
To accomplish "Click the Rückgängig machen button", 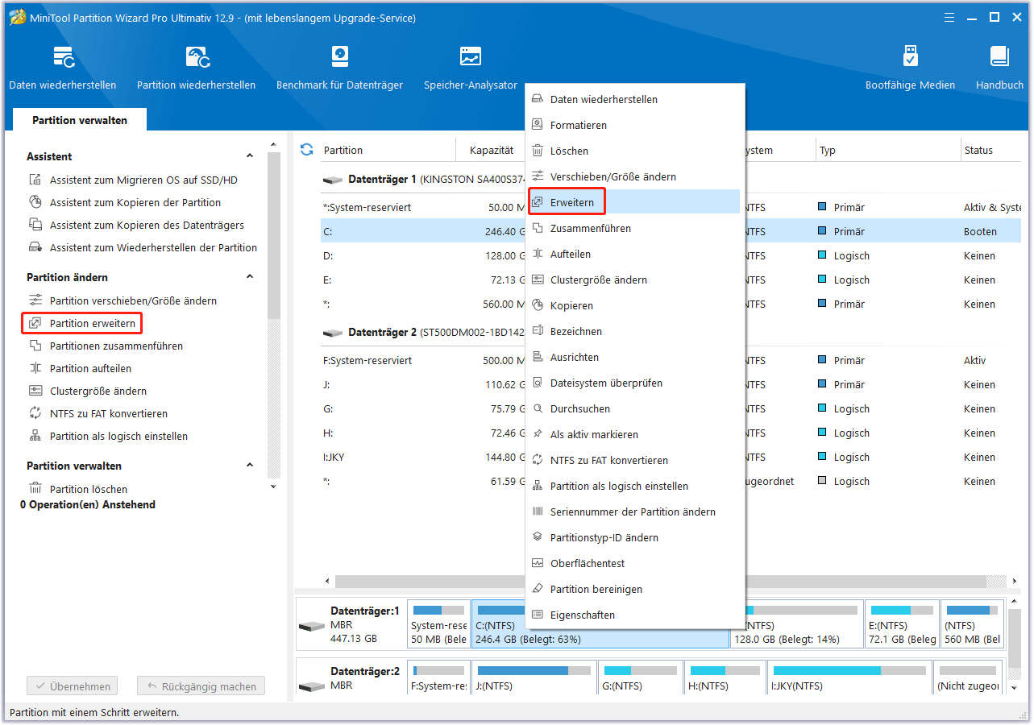I will [201, 687].
